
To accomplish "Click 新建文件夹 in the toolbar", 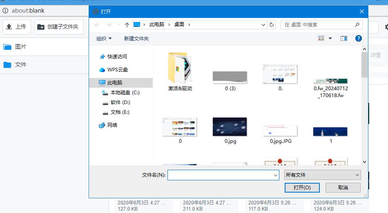I will (136, 38).
